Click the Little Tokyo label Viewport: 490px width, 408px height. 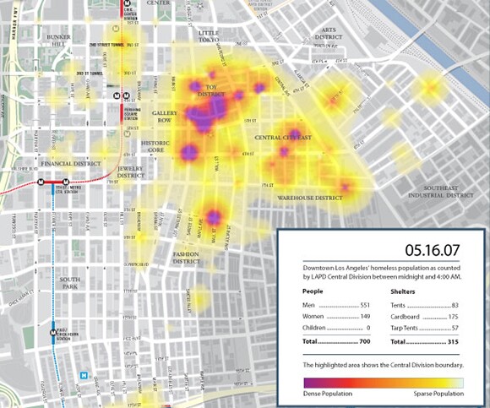(x=209, y=36)
